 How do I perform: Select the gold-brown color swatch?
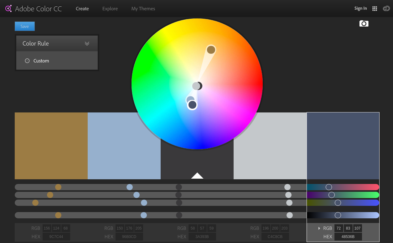click(x=51, y=146)
